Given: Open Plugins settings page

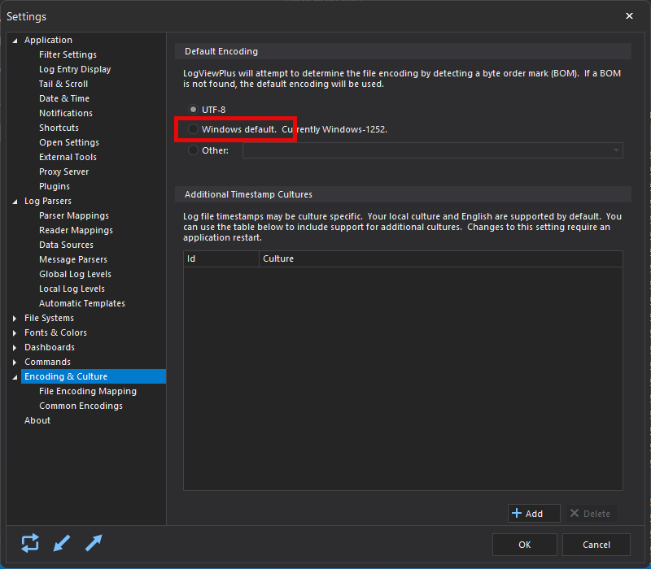Looking at the screenshot, I should [54, 186].
